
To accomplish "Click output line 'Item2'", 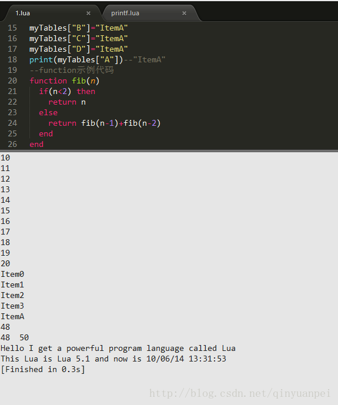I will coord(12,296).
